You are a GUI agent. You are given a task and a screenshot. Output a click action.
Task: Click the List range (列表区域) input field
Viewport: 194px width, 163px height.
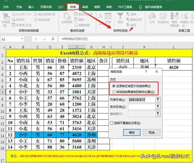(x=142, y=99)
